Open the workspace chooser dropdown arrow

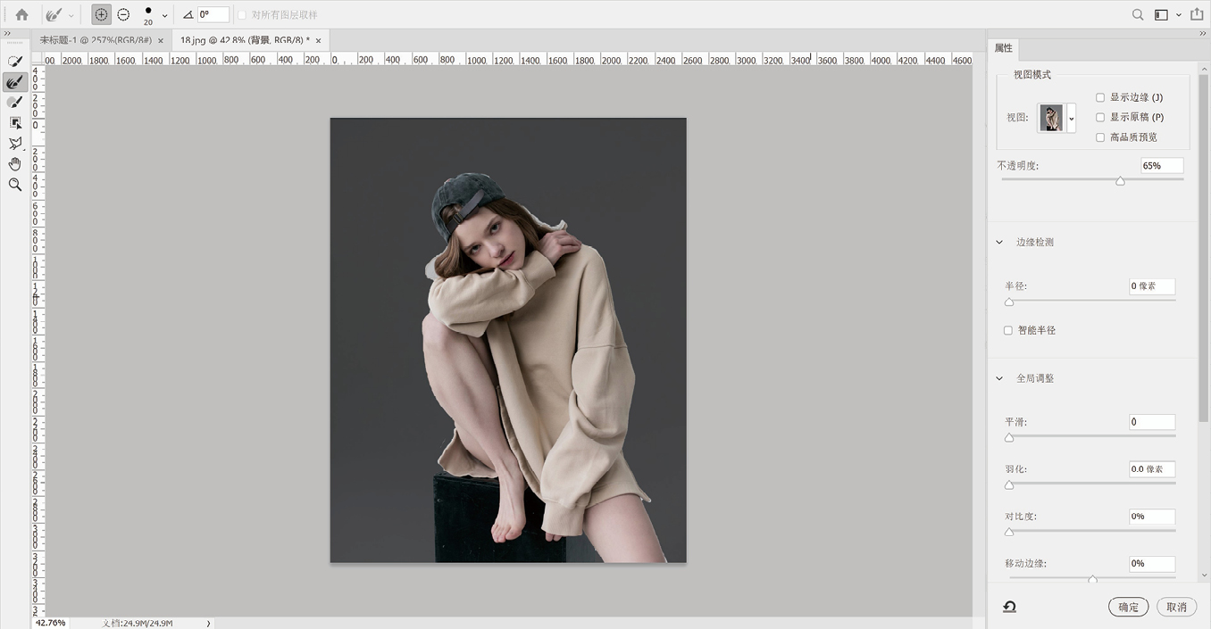pos(1178,15)
